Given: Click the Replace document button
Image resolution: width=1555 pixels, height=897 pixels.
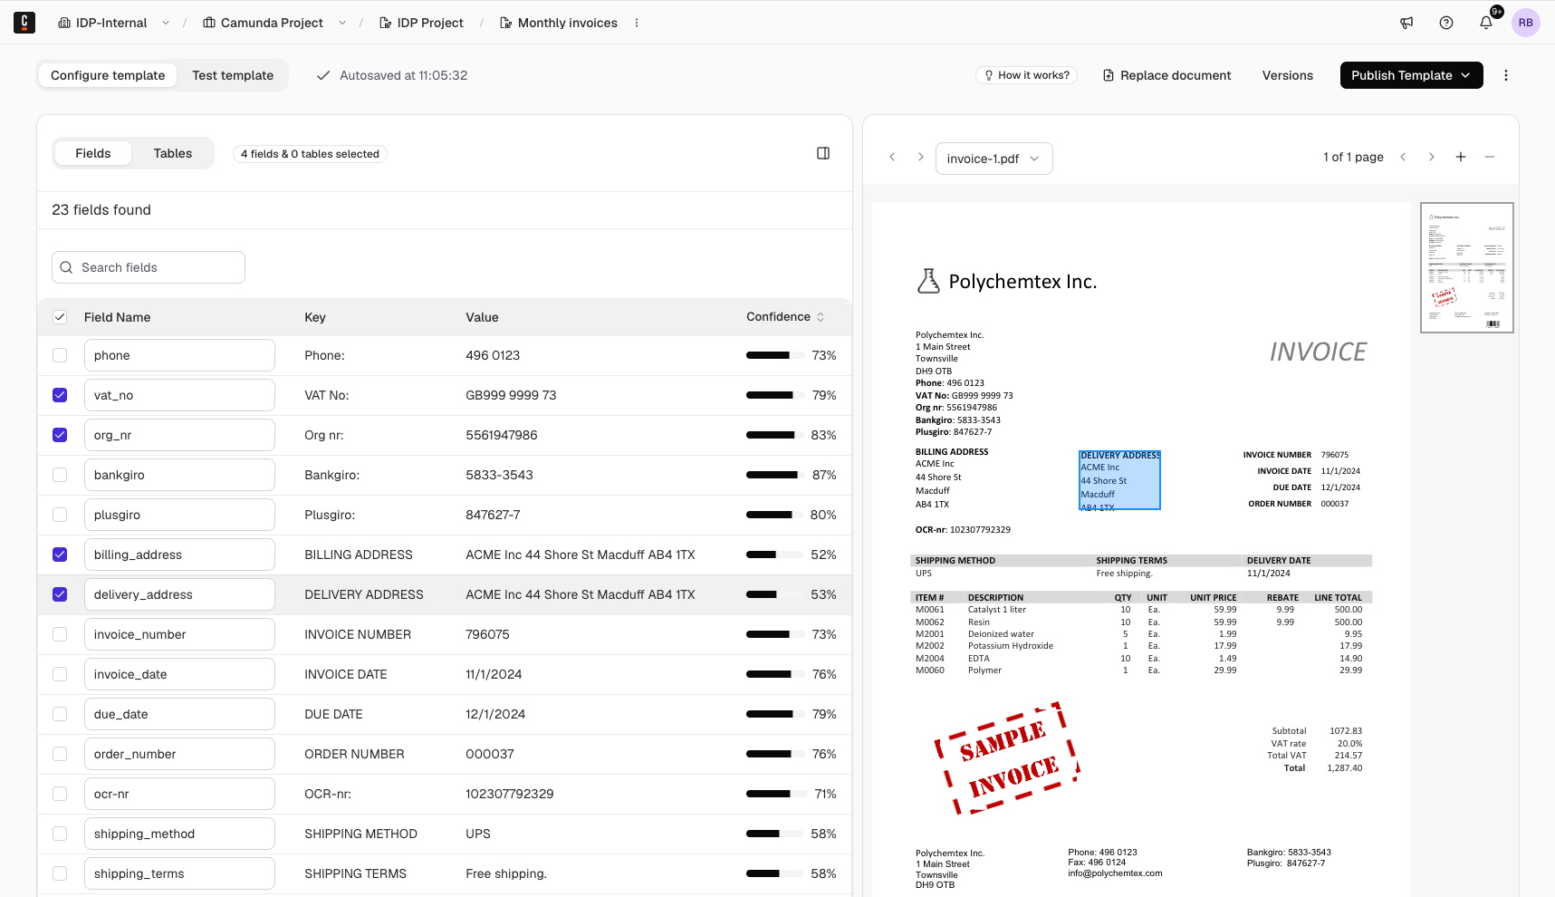Looking at the screenshot, I should [x=1166, y=75].
